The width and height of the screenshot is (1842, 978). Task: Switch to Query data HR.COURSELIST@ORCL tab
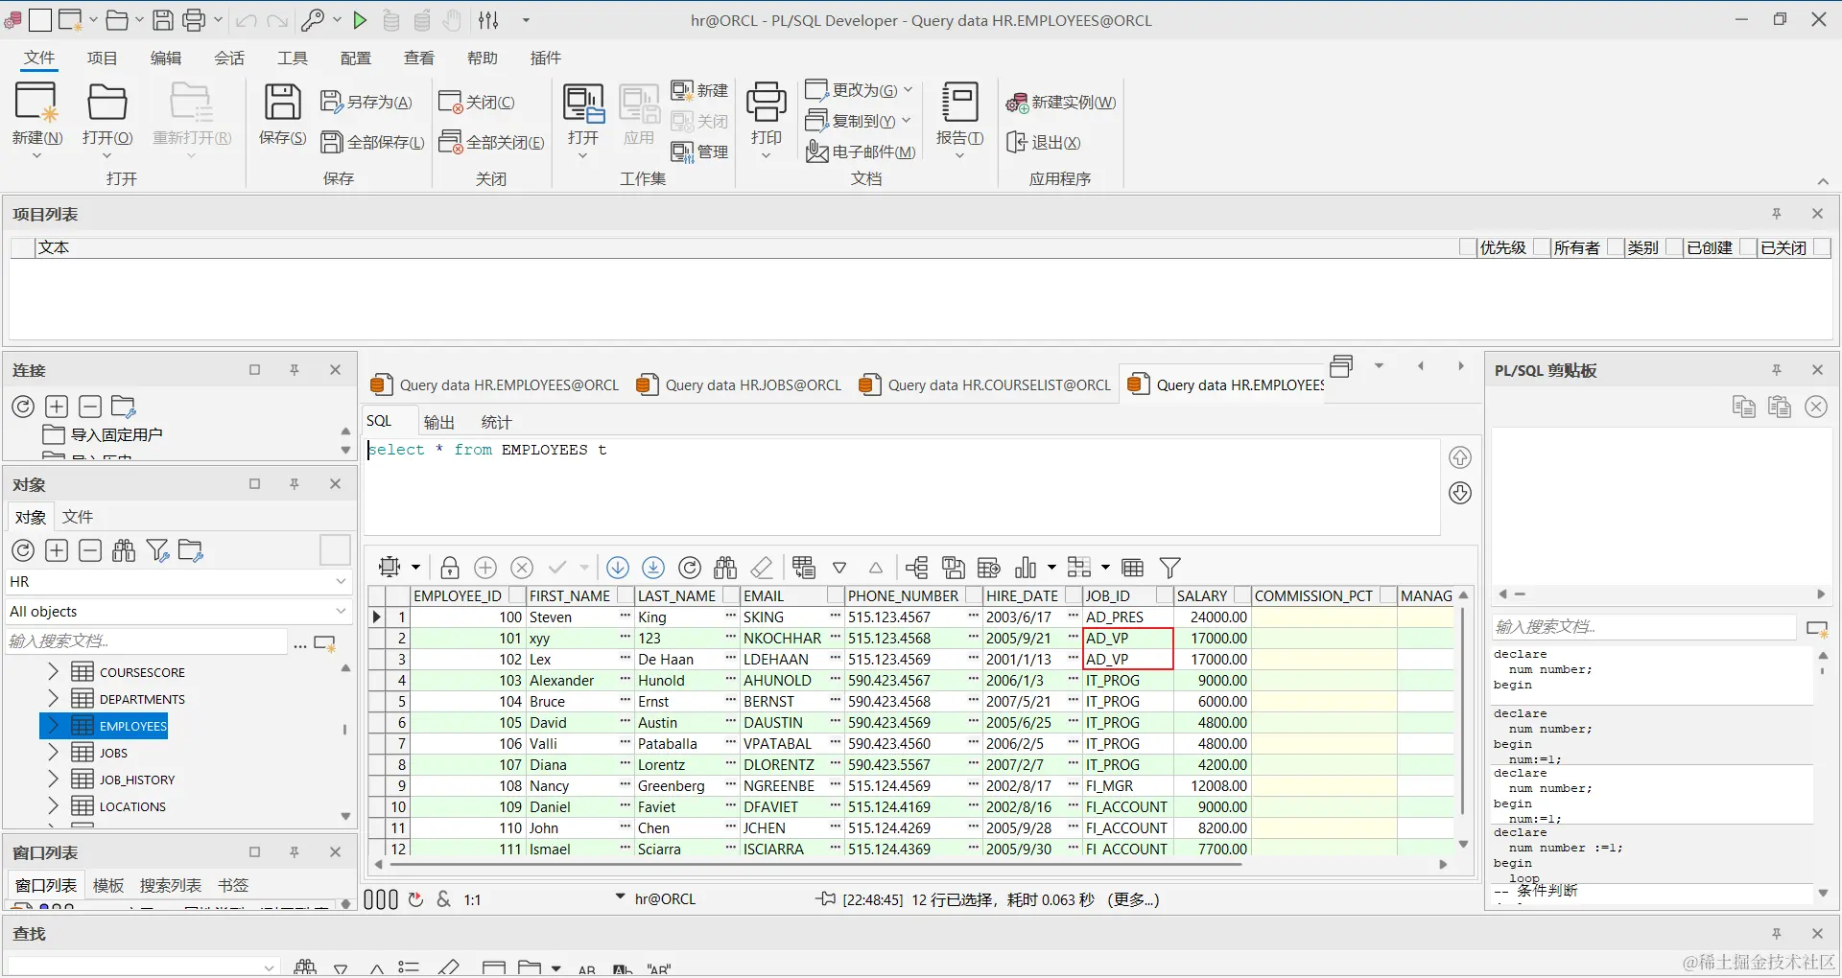[984, 385]
